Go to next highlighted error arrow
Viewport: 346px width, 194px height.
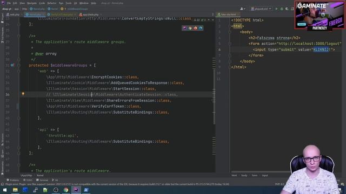pyautogui.click(x=212, y=20)
